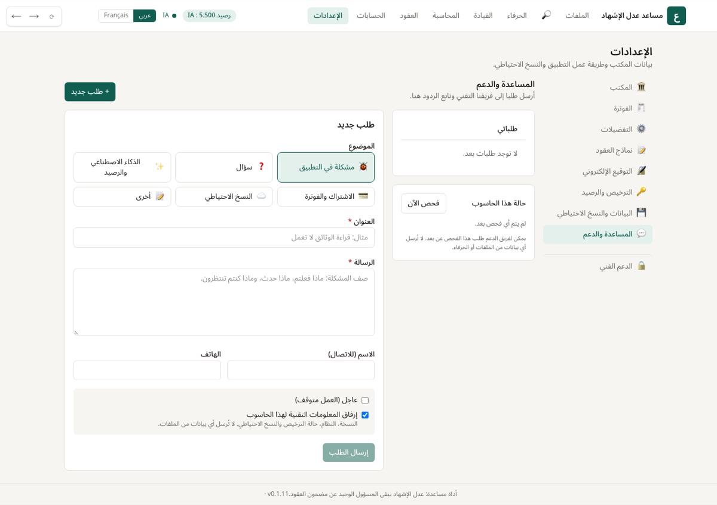
Task: Open the الحسابات top tab
Action: 371,16
